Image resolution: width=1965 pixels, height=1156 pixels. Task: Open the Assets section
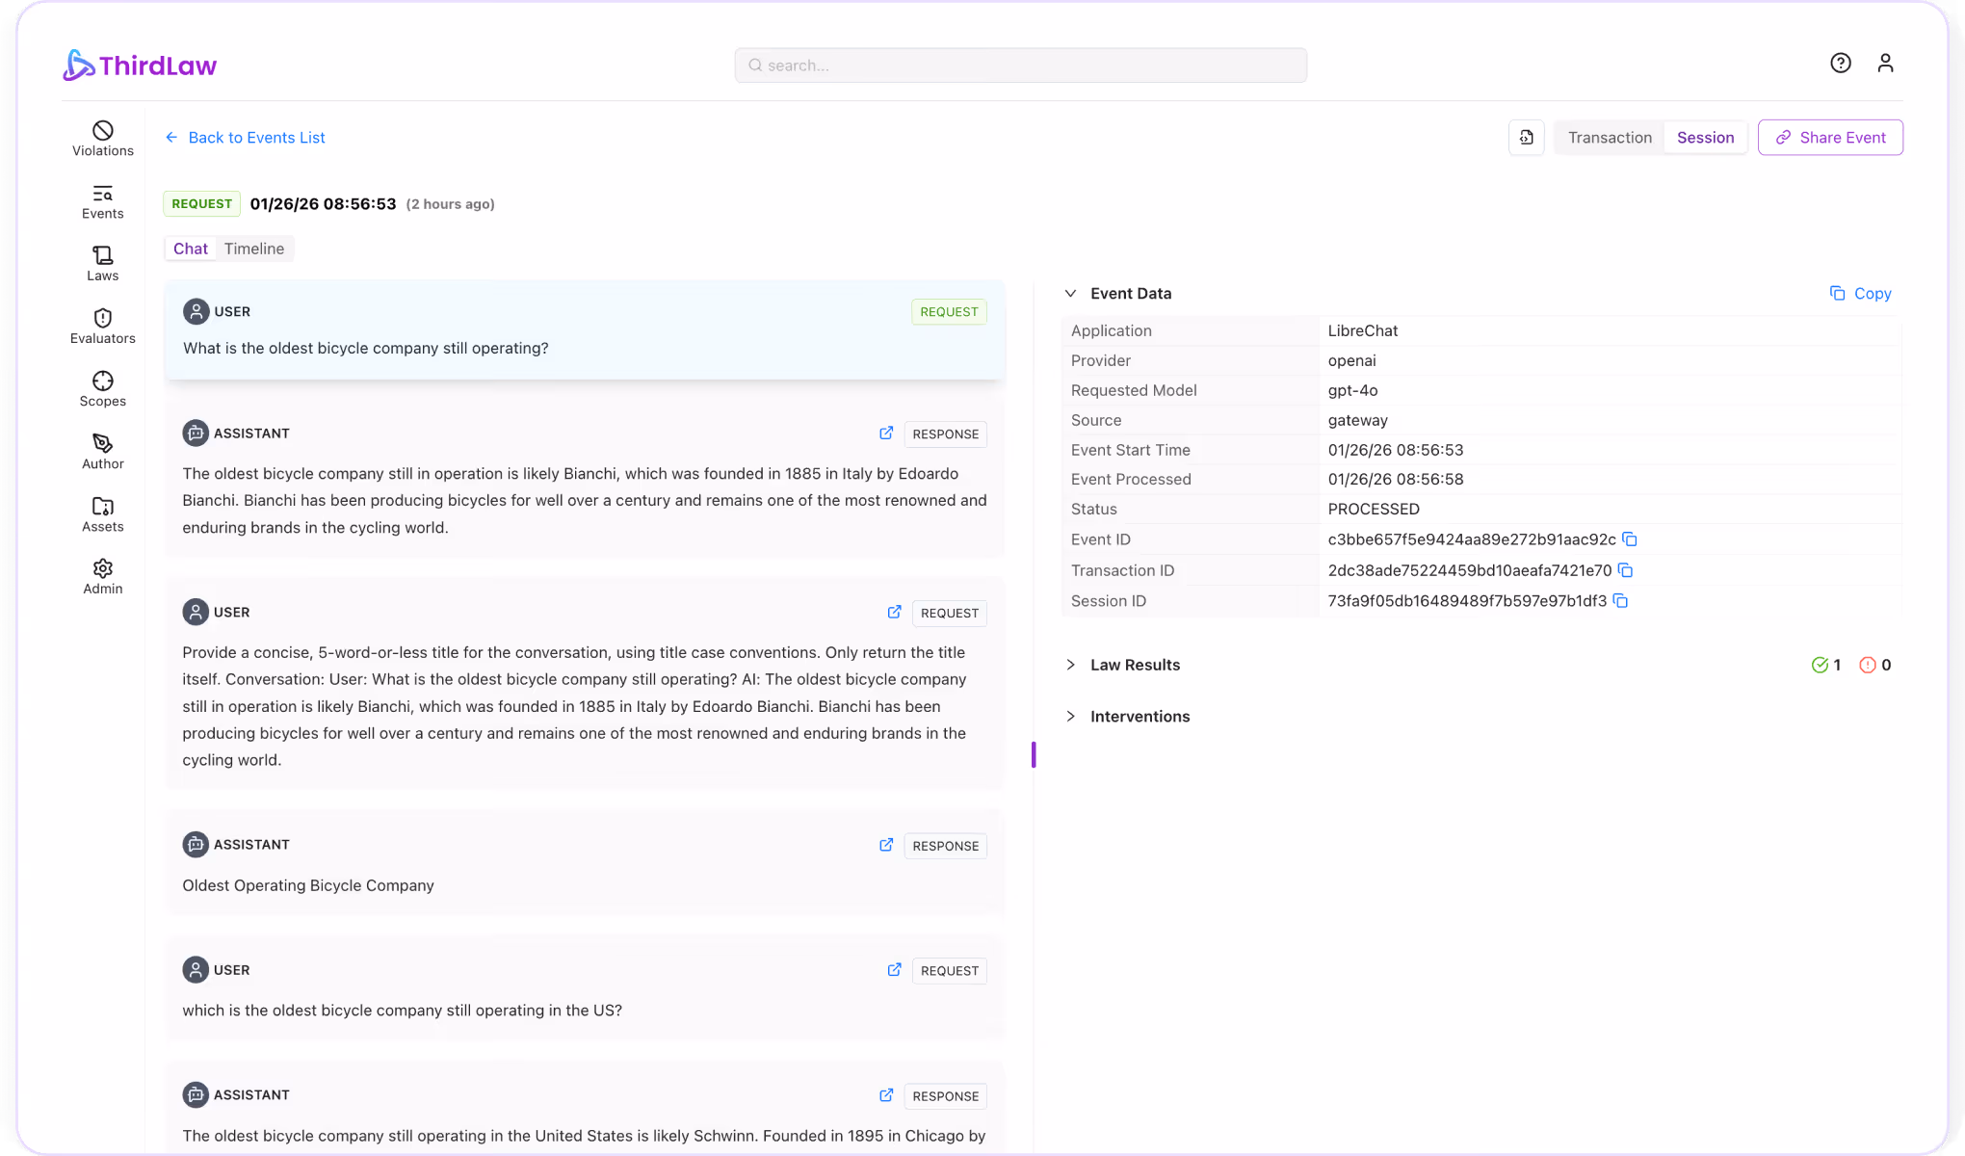[x=102, y=513]
